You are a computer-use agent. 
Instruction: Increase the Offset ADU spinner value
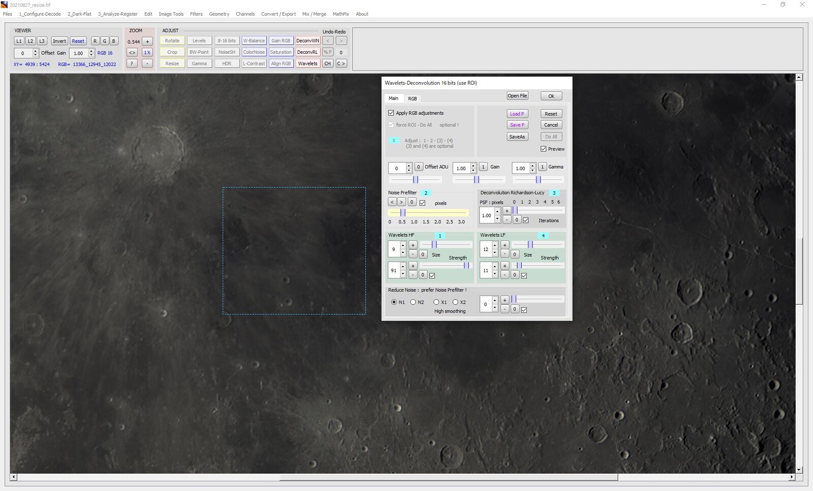tap(409, 166)
